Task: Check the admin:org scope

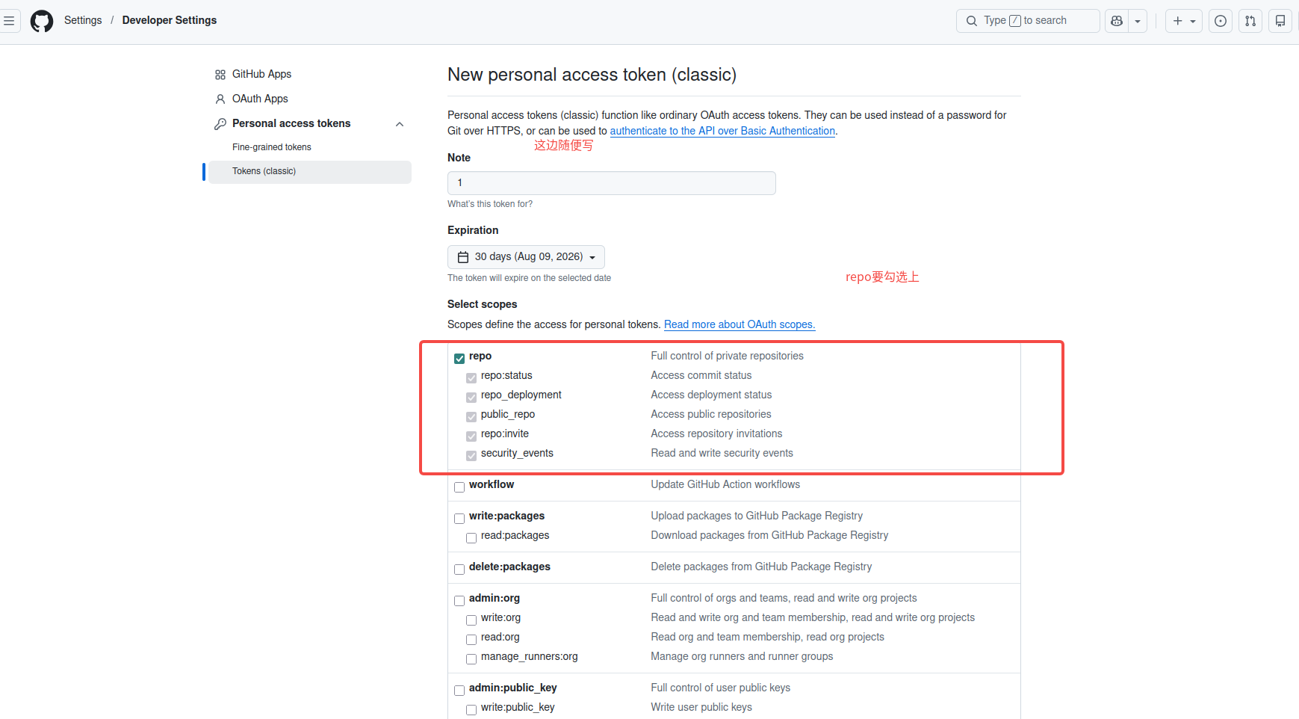Action: 459,601
